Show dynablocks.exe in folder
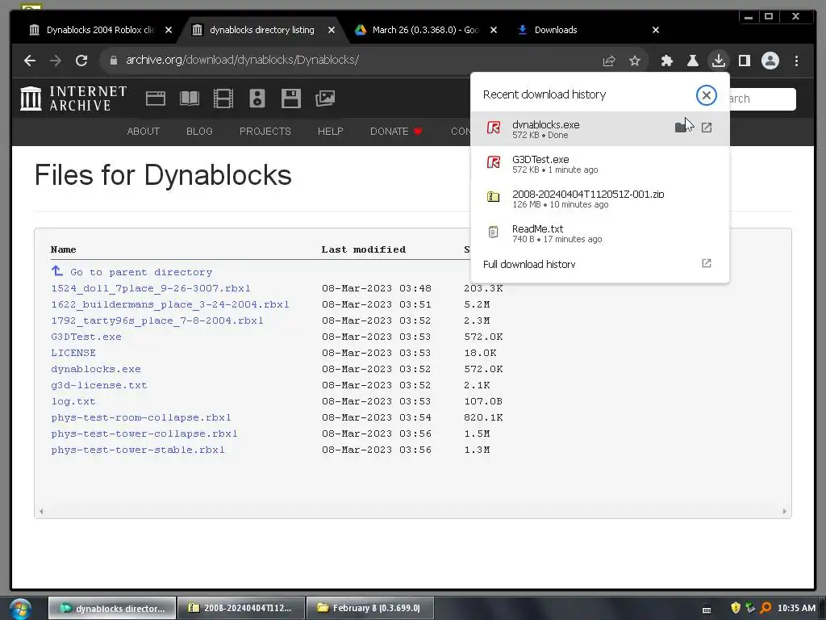The image size is (826, 620). tap(681, 128)
